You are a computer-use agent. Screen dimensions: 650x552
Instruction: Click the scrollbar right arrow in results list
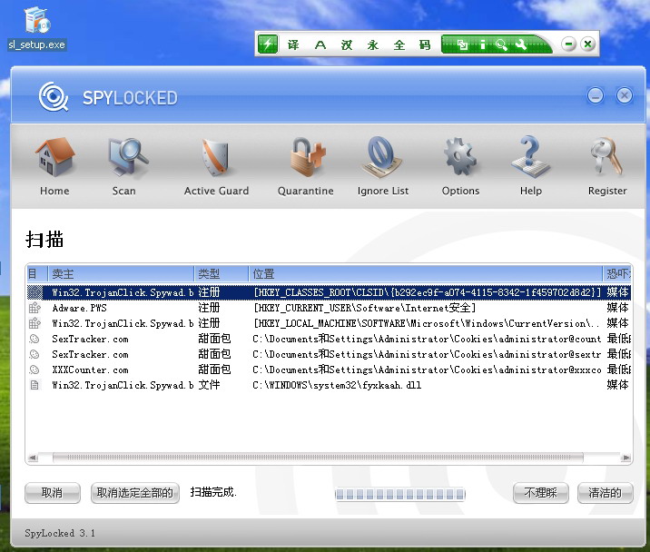[625, 458]
